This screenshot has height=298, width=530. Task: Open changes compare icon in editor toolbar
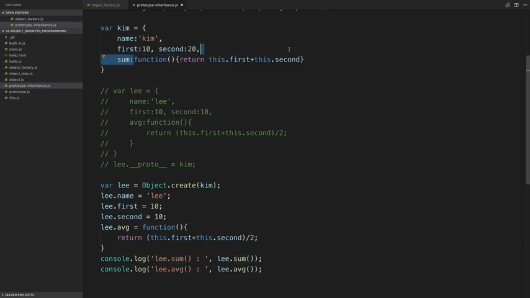(x=507, y=5)
